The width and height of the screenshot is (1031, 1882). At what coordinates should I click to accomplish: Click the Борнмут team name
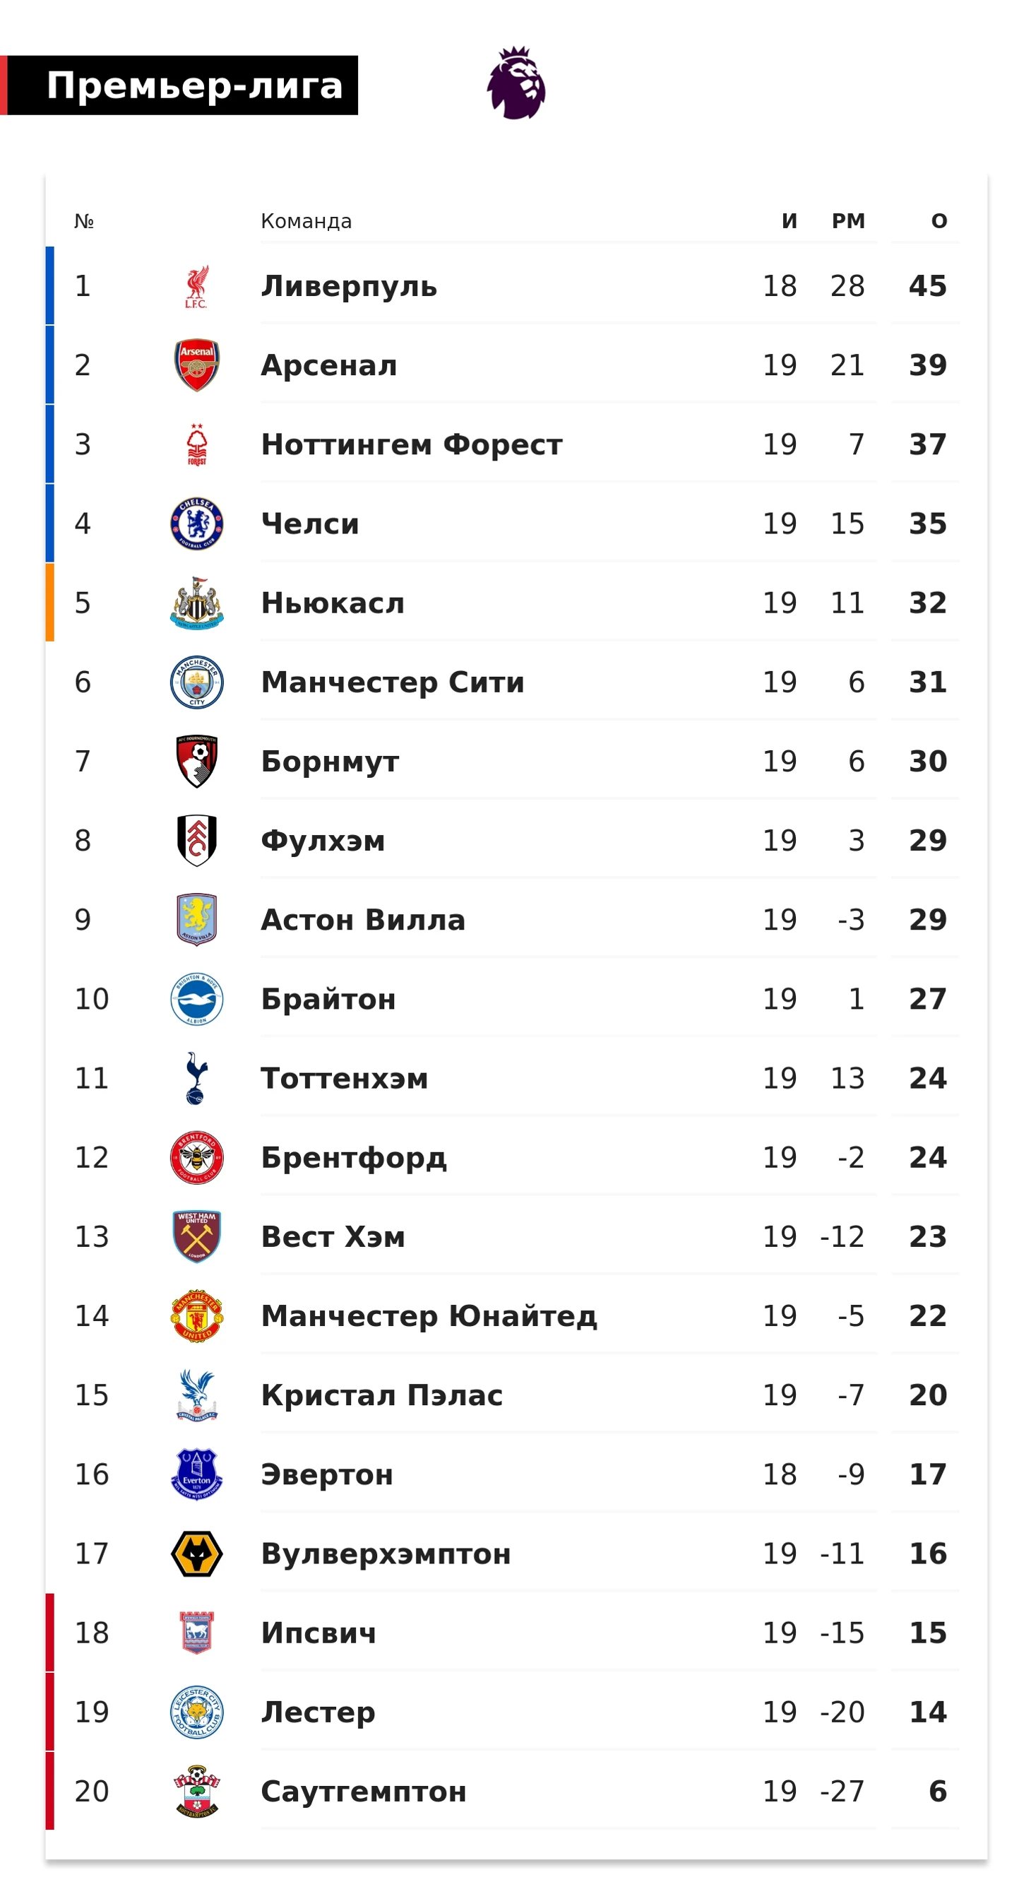(x=330, y=762)
